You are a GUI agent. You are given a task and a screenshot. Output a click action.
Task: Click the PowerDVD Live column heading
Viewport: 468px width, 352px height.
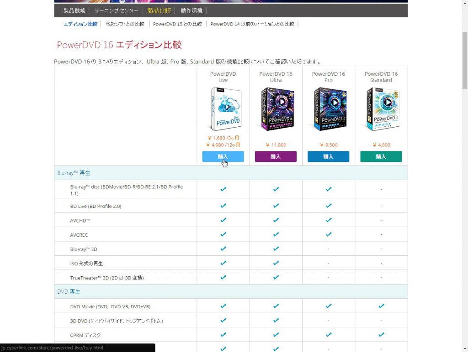223,77
